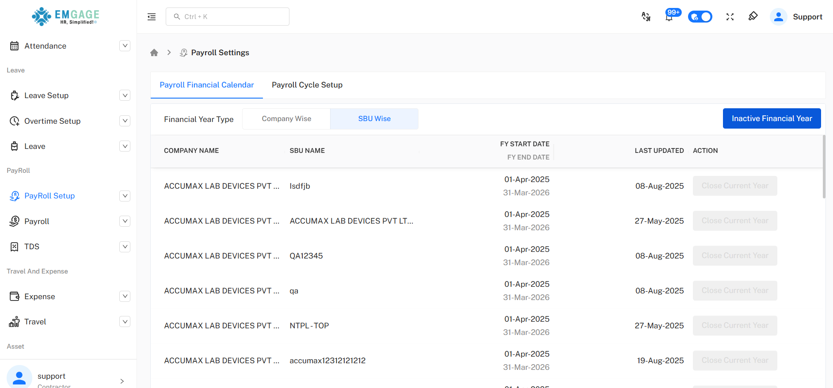Collapse the sidebar with the menu icon

coord(152,17)
